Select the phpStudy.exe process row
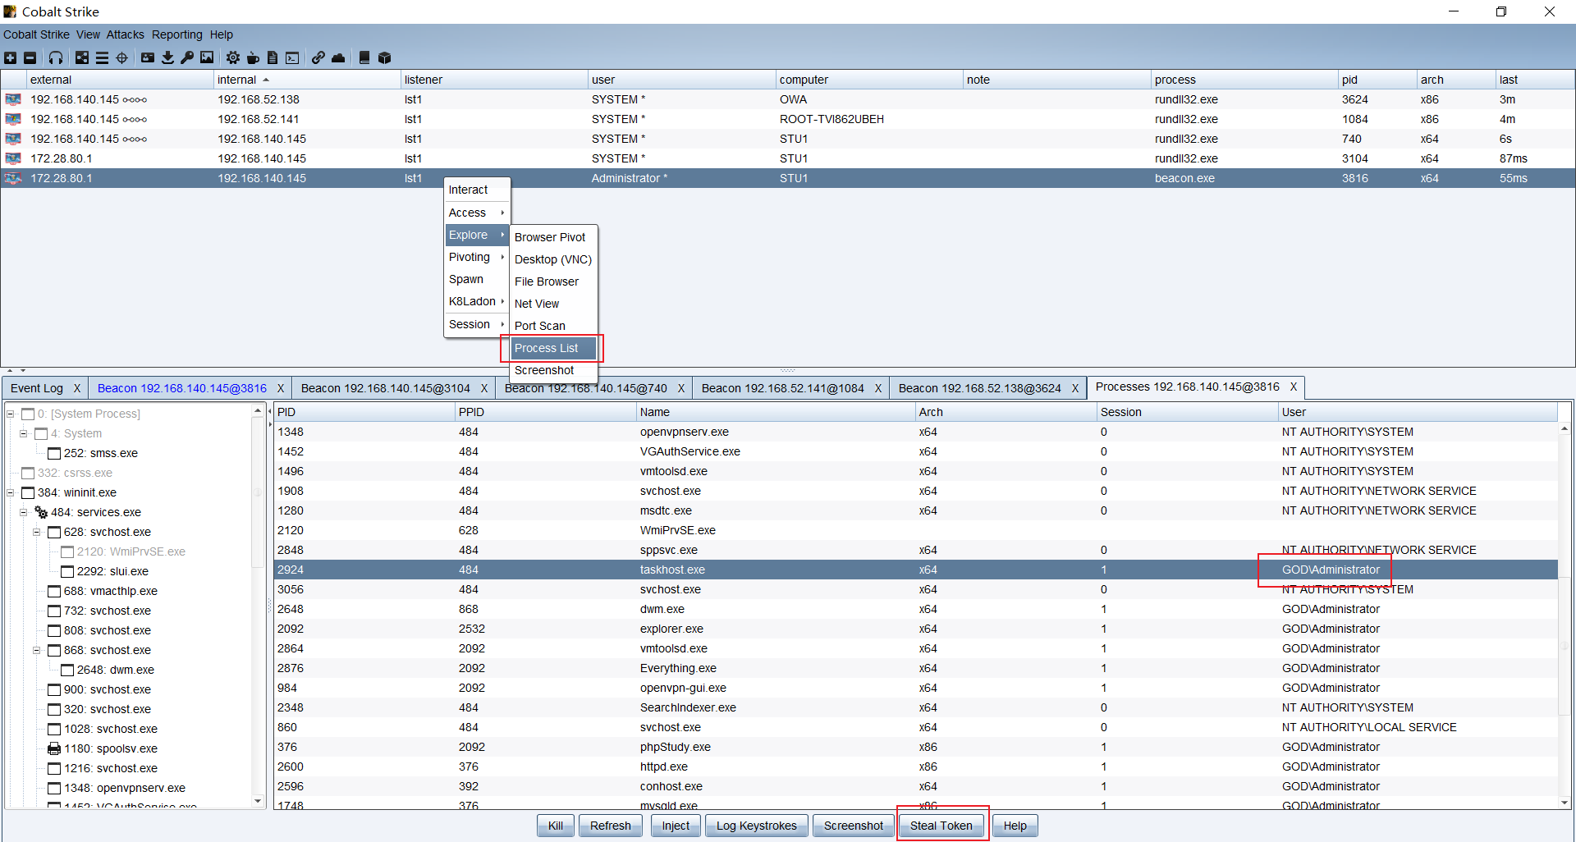1576x842 pixels. point(916,747)
